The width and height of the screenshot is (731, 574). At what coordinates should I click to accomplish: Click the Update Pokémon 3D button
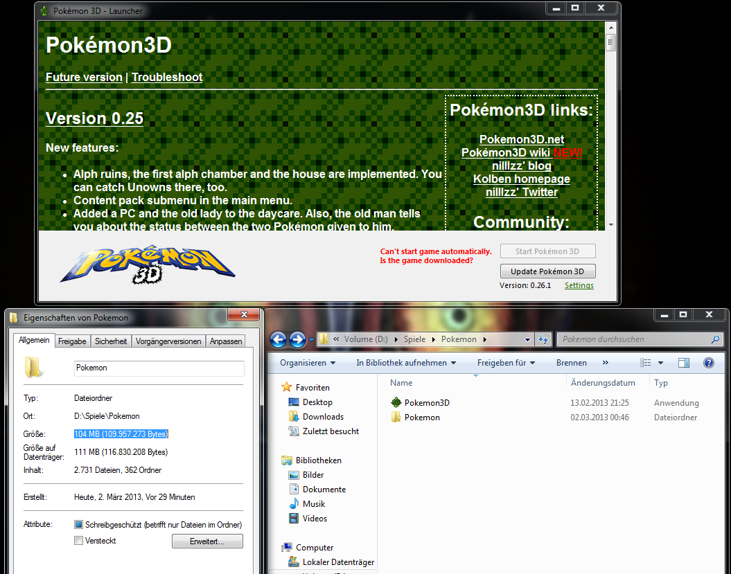pos(548,271)
